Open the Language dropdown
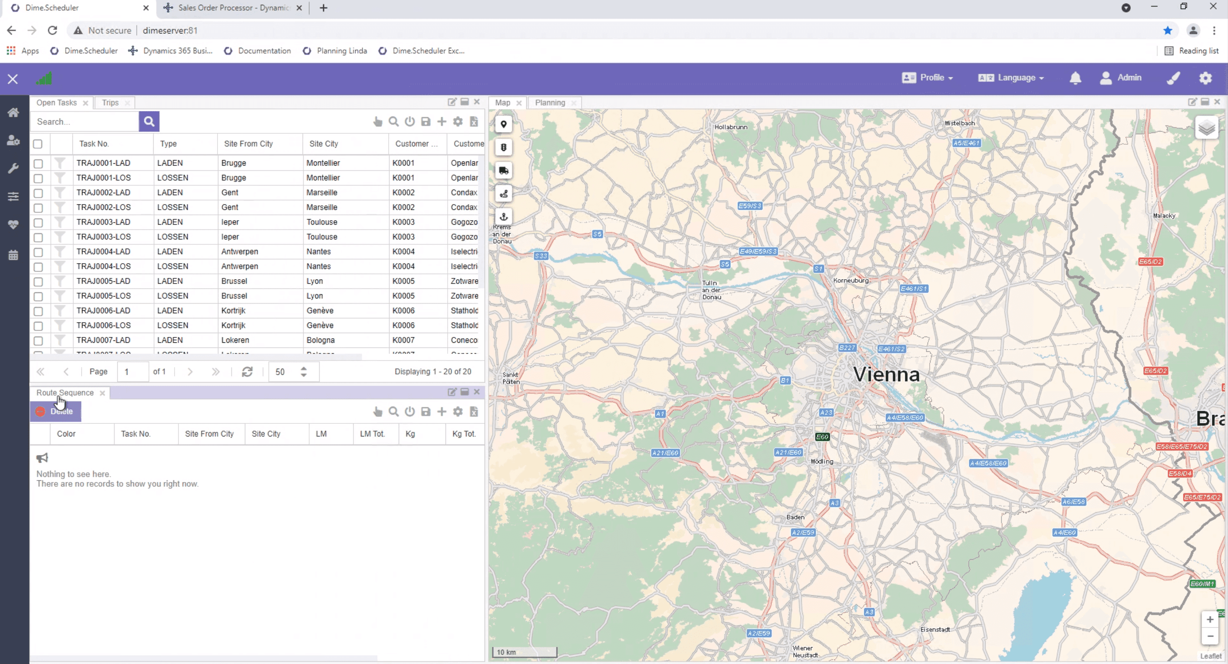This screenshot has height=664, width=1228. pos(1011,77)
